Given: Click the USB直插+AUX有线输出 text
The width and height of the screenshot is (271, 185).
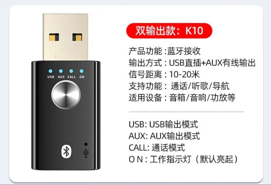Looking at the screenshot, I should (212, 63).
